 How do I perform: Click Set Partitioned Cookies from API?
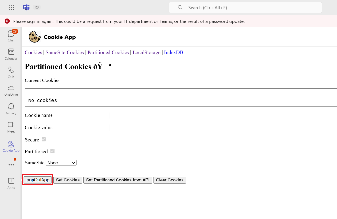click(117, 180)
